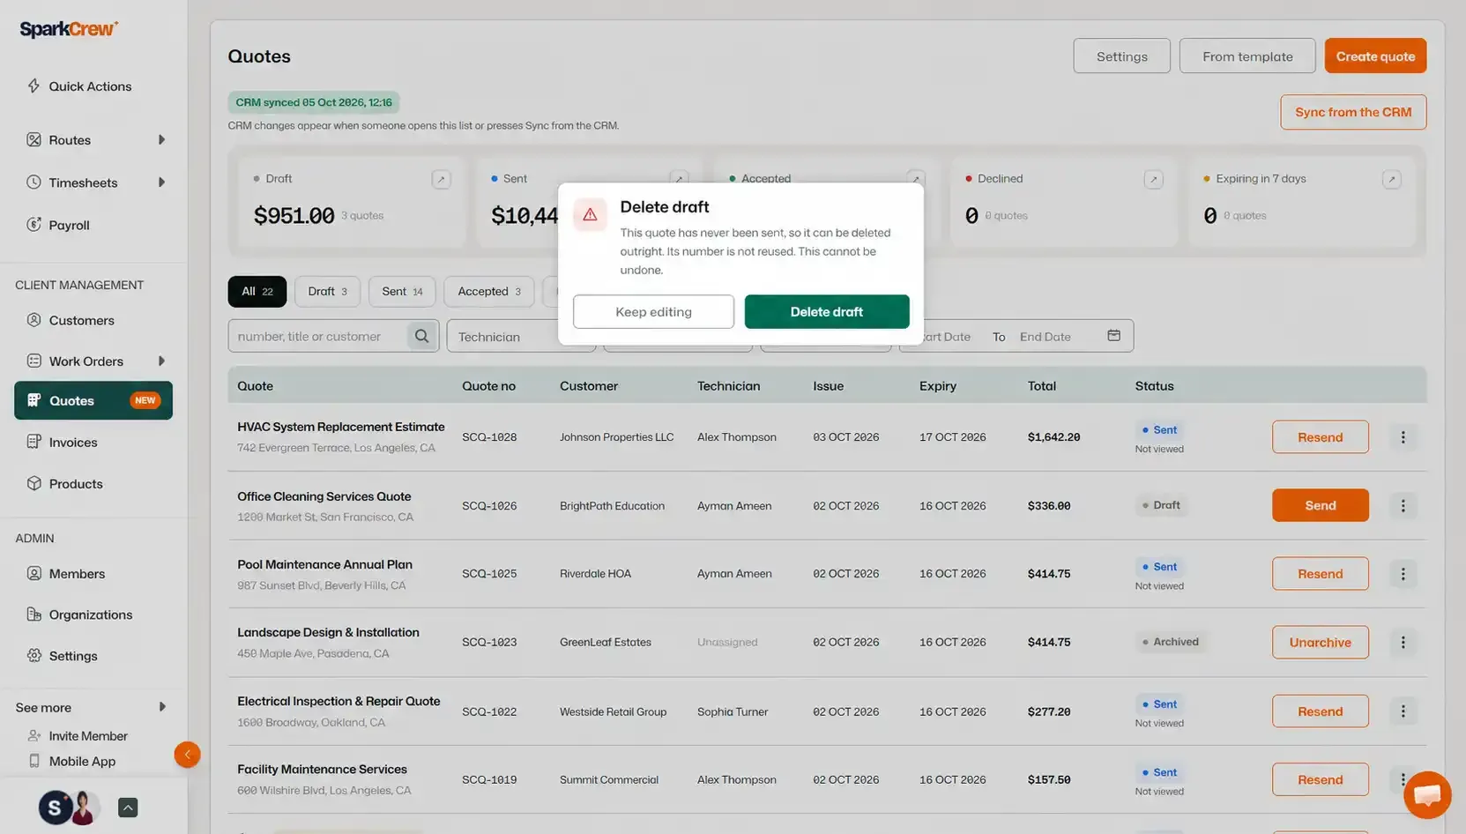
Task: Click Sync from the CRM
Action: click(1353, 112)
